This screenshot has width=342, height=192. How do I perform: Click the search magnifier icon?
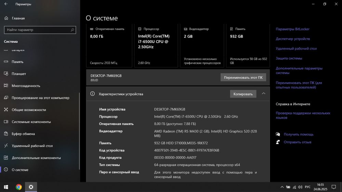[72, 30]
